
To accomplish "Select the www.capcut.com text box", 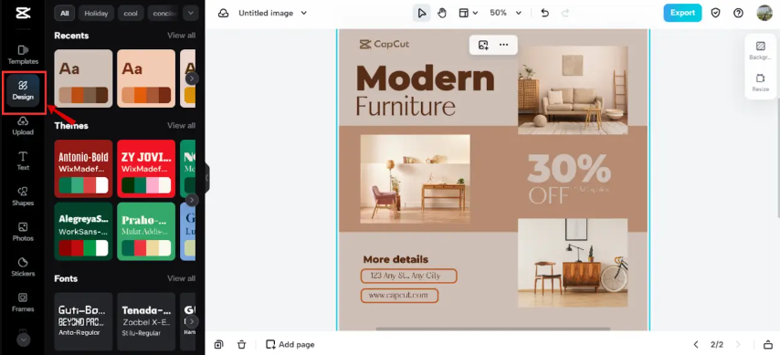I will (399, 296).
